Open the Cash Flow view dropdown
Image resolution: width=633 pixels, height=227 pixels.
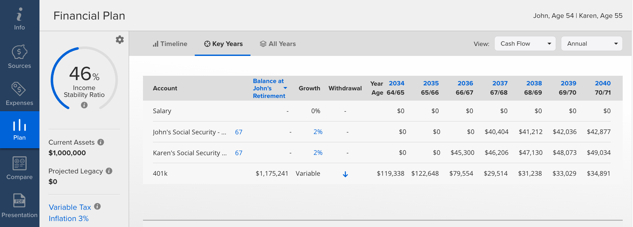pyautogui.click(x=525, y=44)
